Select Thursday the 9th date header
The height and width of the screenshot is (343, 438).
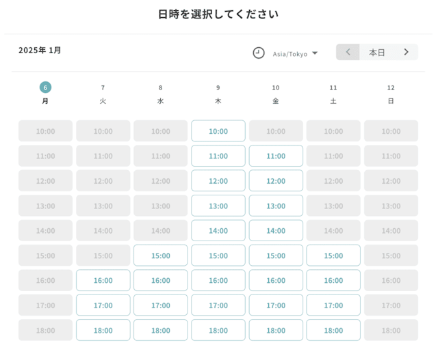click(218, 94)
